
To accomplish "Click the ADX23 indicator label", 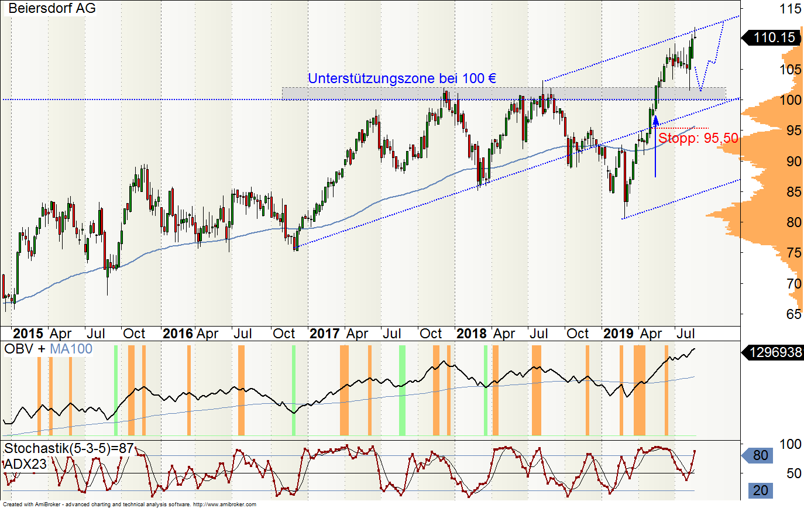I will 25,464.
